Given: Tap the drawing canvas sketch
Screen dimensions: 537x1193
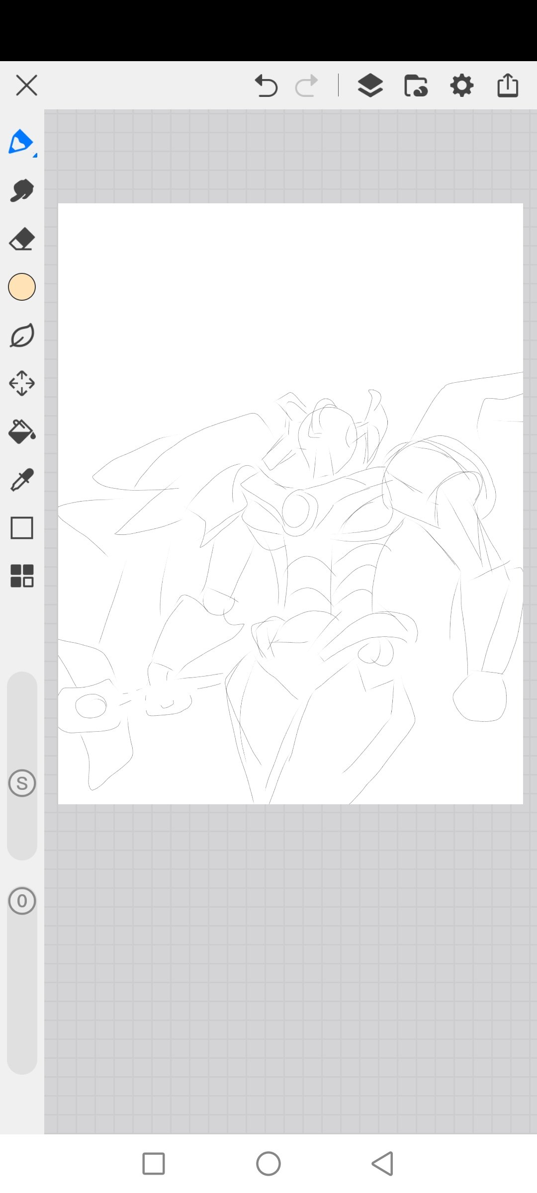Looking at the screenshot, I should [290, 504].
